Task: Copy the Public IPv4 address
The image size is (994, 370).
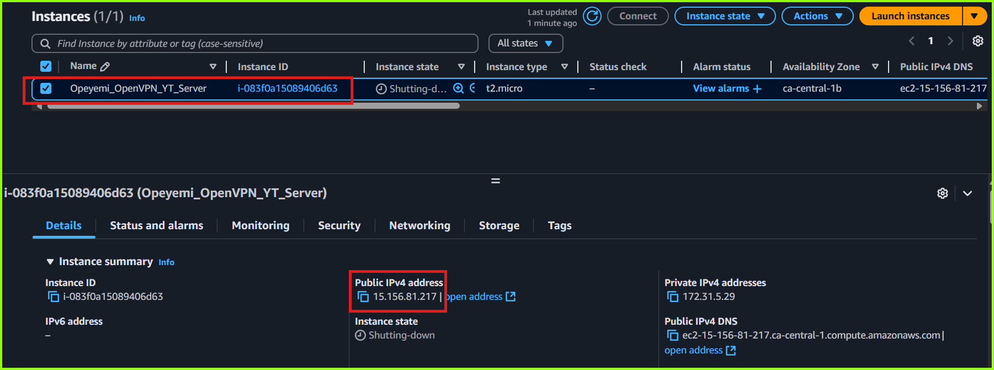Action: pyautogui.click(x=363, y=297)
